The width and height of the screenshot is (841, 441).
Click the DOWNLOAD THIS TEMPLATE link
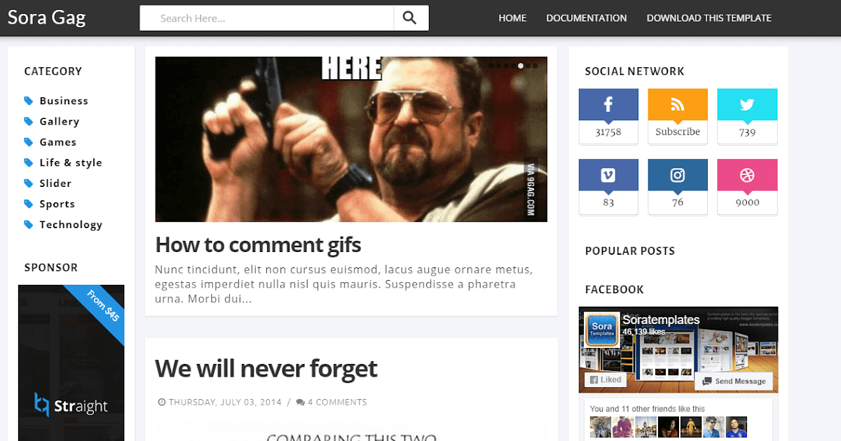(709, 17)
